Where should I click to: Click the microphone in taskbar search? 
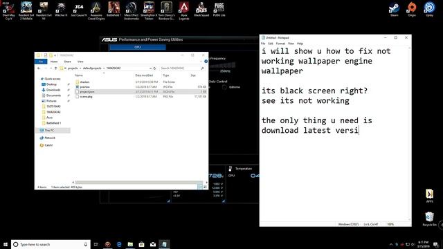86,244
